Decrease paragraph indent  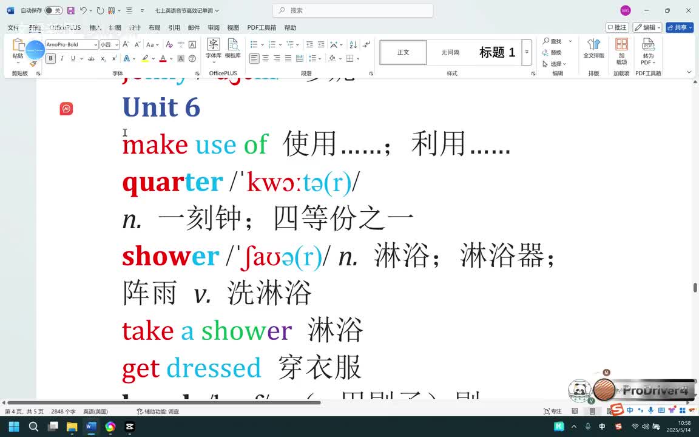(310, 44)
